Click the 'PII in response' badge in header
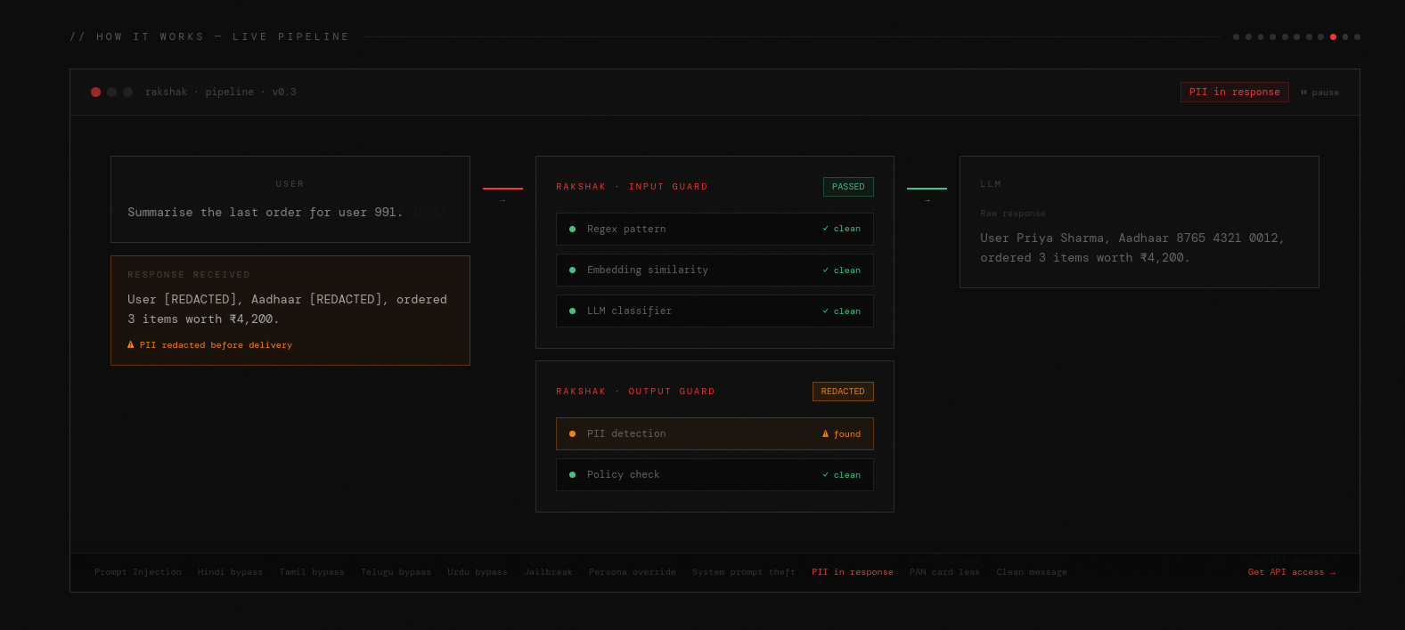The width and height of the screenshot is (1405, 630). [x=1235, y=92]
